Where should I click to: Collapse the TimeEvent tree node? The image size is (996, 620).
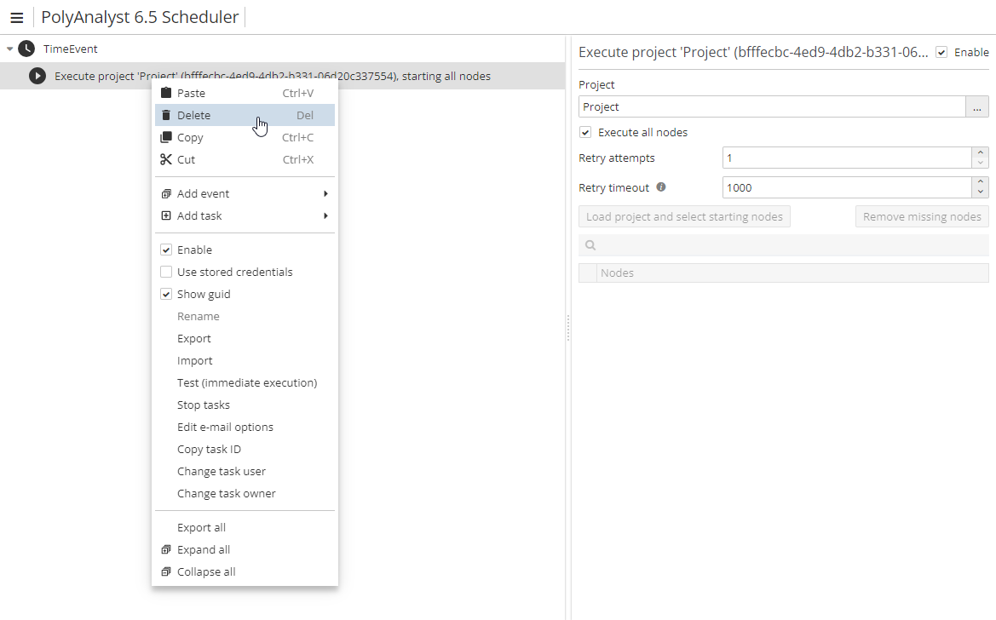coord(9,49)
